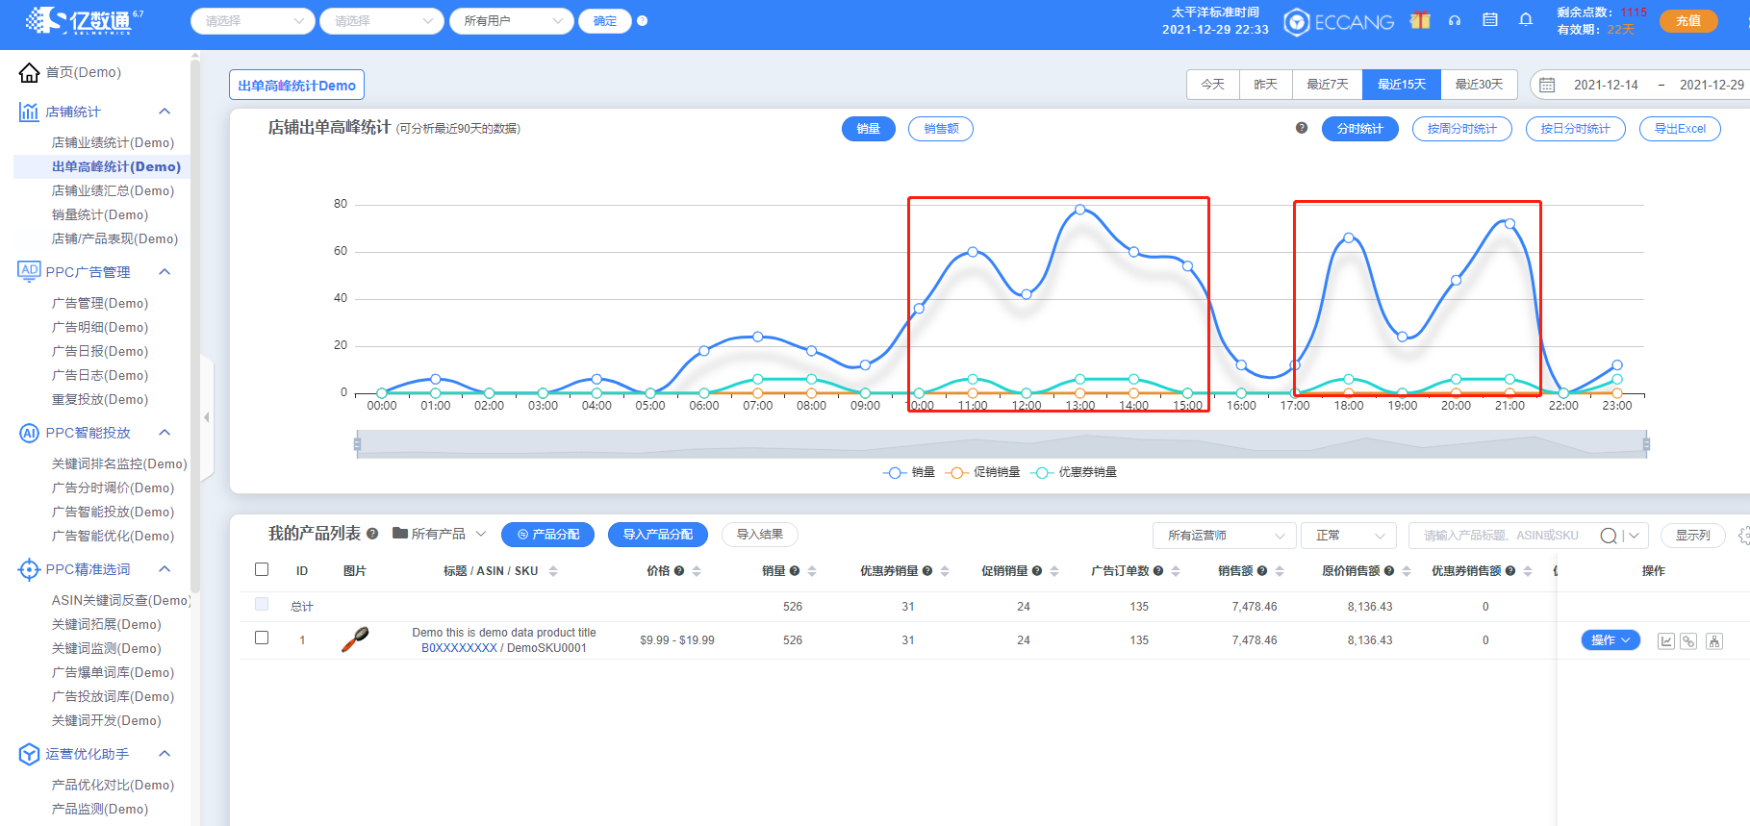Switch to 按日分时统计 view
Viewport: 1750px width, 826px height.
1576,129
